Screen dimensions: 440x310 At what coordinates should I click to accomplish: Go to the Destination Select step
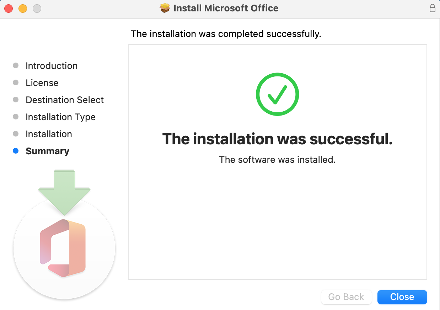(65, 100)
